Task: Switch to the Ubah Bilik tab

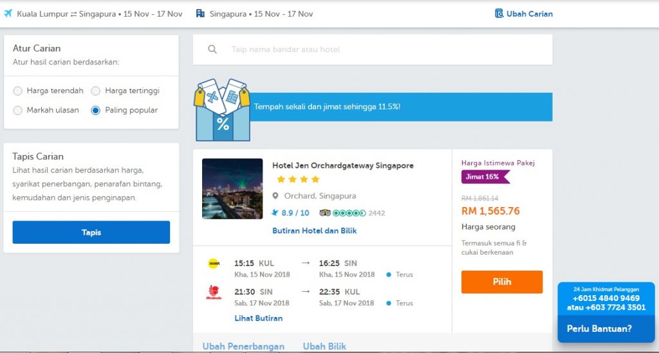Action: (x=324, y=347)
